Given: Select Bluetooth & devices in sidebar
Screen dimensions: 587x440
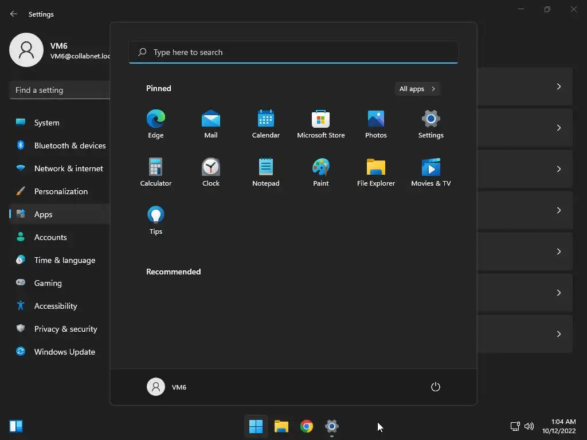Looking at the screenshot, I should click(60, 146).
